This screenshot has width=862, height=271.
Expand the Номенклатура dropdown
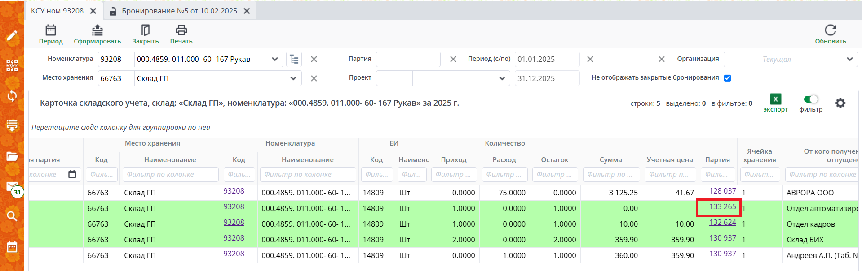pos(274,59)
